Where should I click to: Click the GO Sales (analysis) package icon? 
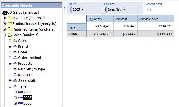click(x=4, y=12)
